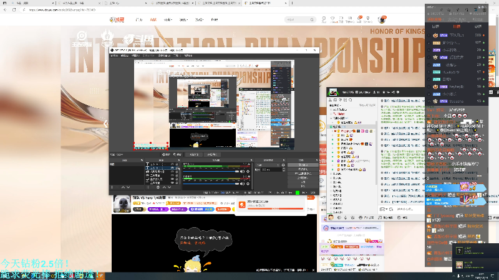This screenshot has width=499, height=280.
Task: Move selected source down in Sources panel
Action: pyautogui.click(x=169, y=187)
